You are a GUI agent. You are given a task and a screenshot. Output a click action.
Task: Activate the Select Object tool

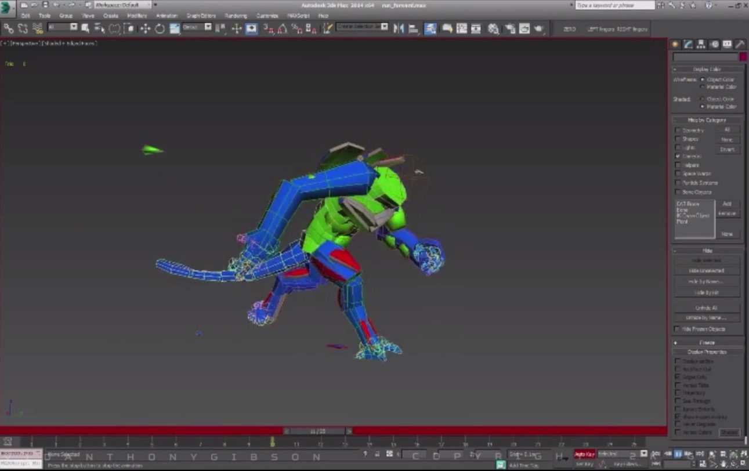coord(85,28)
